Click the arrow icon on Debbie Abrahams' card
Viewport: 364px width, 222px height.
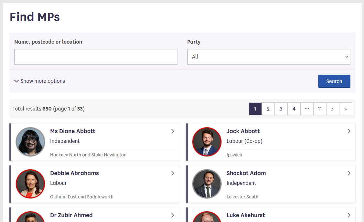tap(173, 173)
